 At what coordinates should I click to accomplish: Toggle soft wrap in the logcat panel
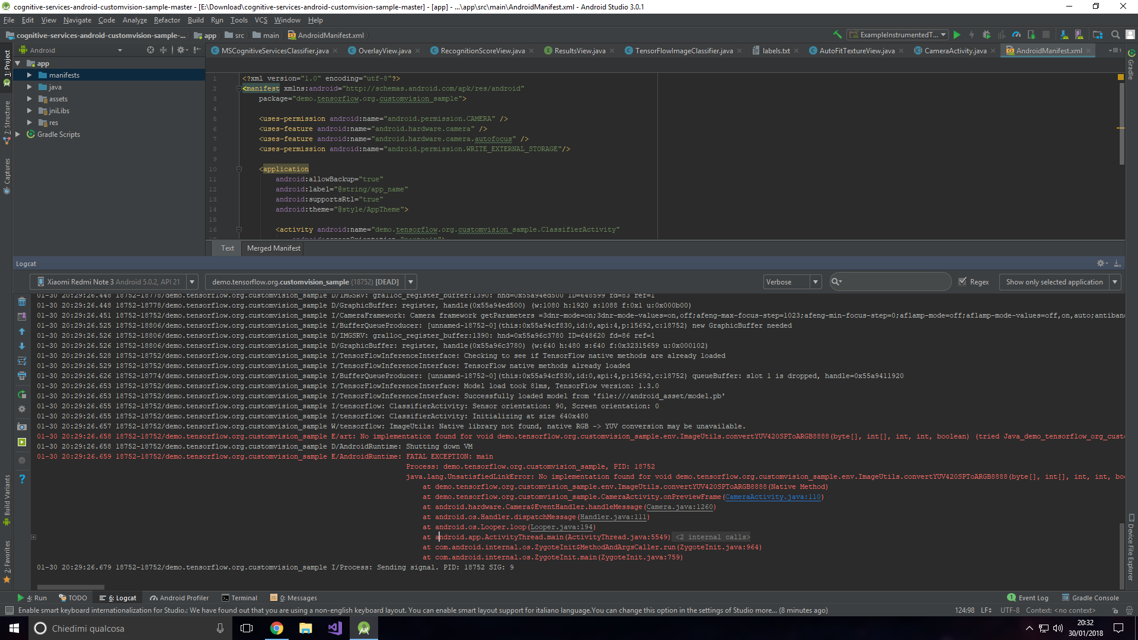pos(22,361)
